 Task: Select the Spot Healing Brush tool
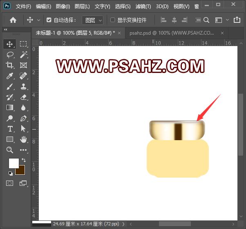coord(23,76)
